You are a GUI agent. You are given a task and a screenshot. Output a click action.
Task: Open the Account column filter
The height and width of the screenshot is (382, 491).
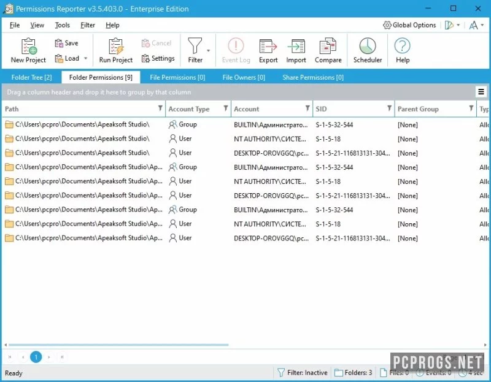(307, 109)
